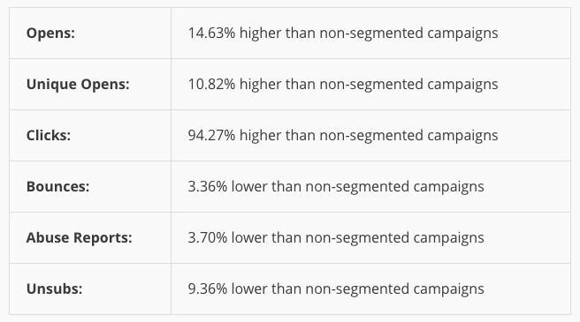
Task: Click the Clicks: row label
Action: [x=49, y=136]
